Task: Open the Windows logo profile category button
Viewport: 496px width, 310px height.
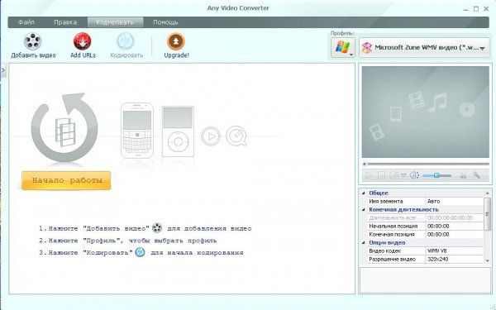Action: click(x=343, y=48)
